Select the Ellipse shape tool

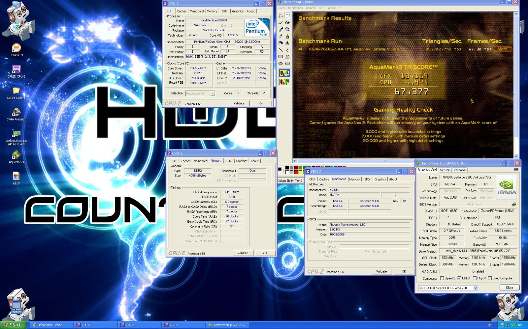click(280, 64)
